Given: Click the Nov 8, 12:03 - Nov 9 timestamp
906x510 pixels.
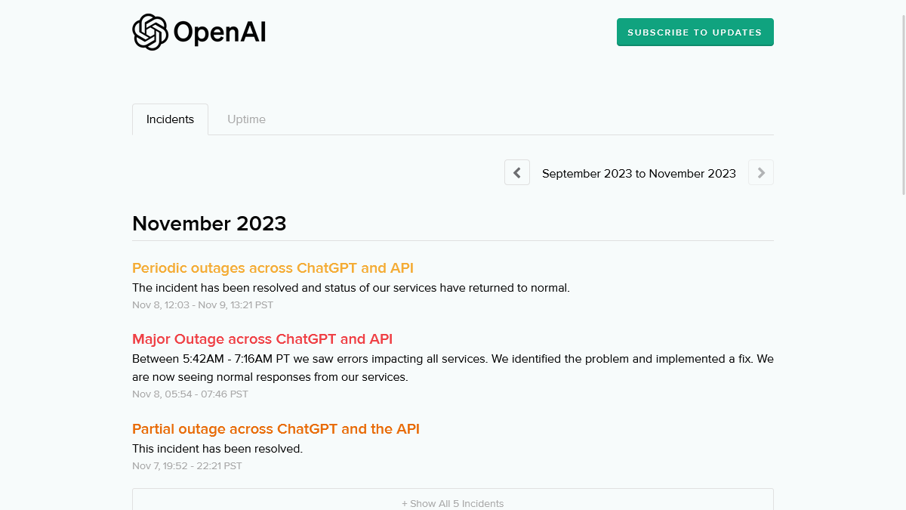Looking at the screenshot, I should click(x=202, y=305).
